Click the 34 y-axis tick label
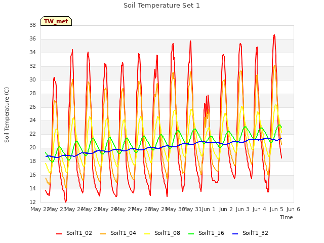The width and height of the screenshot is (324, 243). click(x=32, y=53)
